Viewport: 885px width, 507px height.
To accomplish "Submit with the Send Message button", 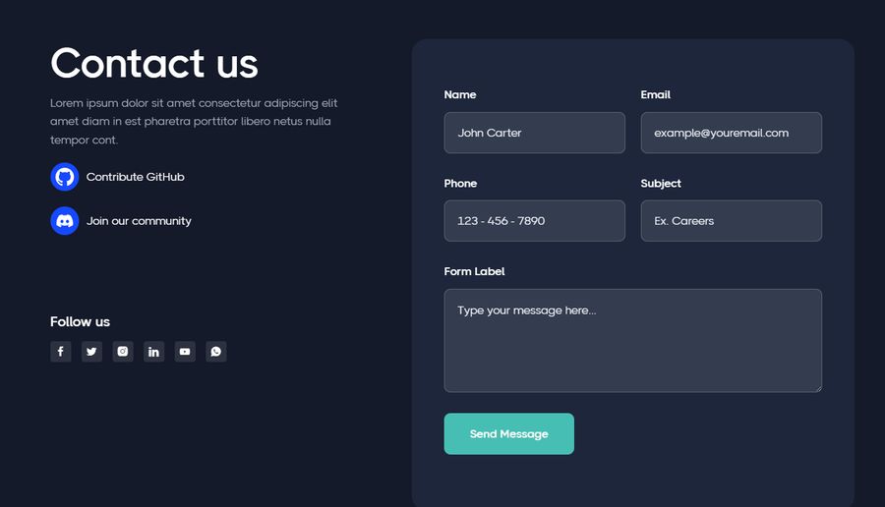I will (509, 433).
